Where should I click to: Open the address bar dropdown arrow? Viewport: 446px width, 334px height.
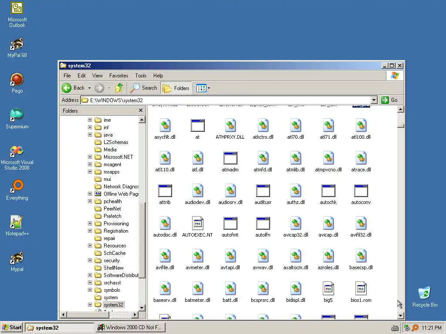point(374,100)
